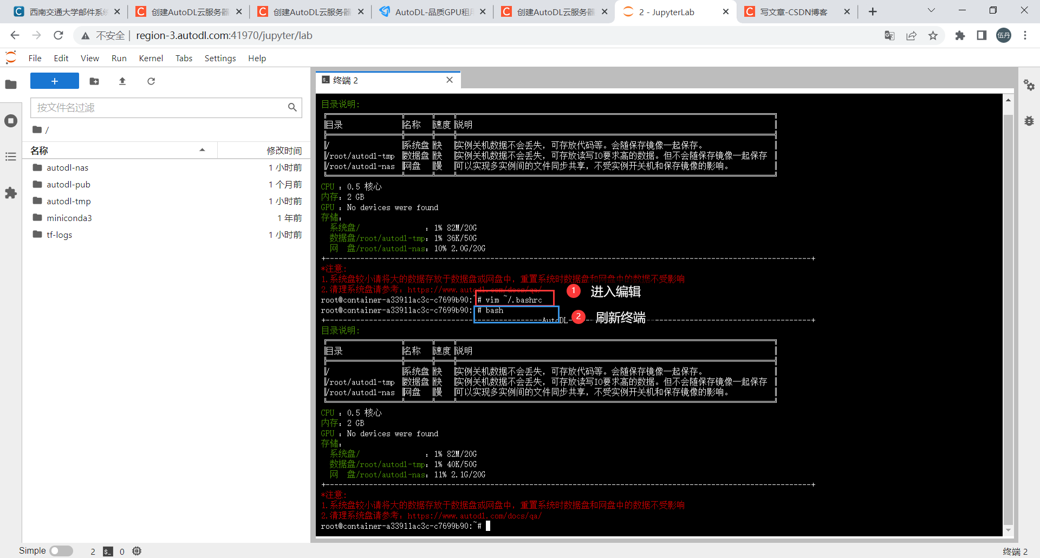Open the File Browser sidebar icon

click(11, 85)
